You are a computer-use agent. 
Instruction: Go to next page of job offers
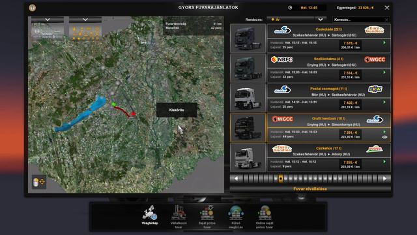click(x=384, y=179)
